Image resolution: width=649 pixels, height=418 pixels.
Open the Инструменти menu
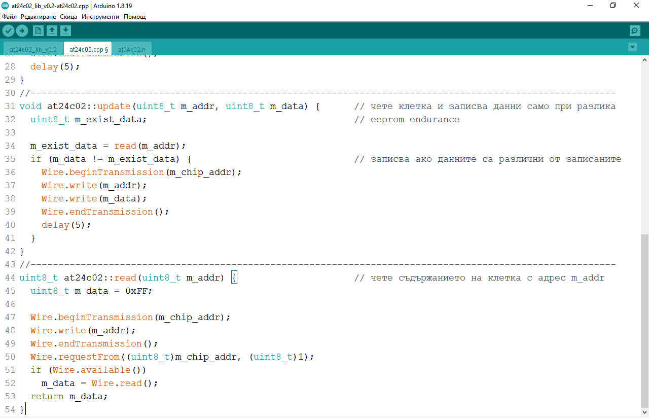coord(100,17)
